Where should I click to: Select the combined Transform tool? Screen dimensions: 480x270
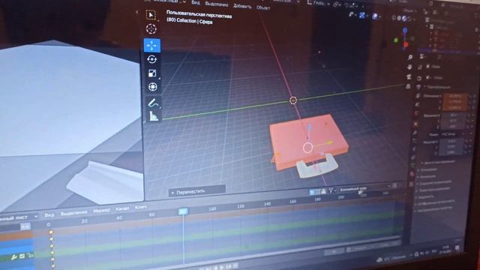(152, 87)
